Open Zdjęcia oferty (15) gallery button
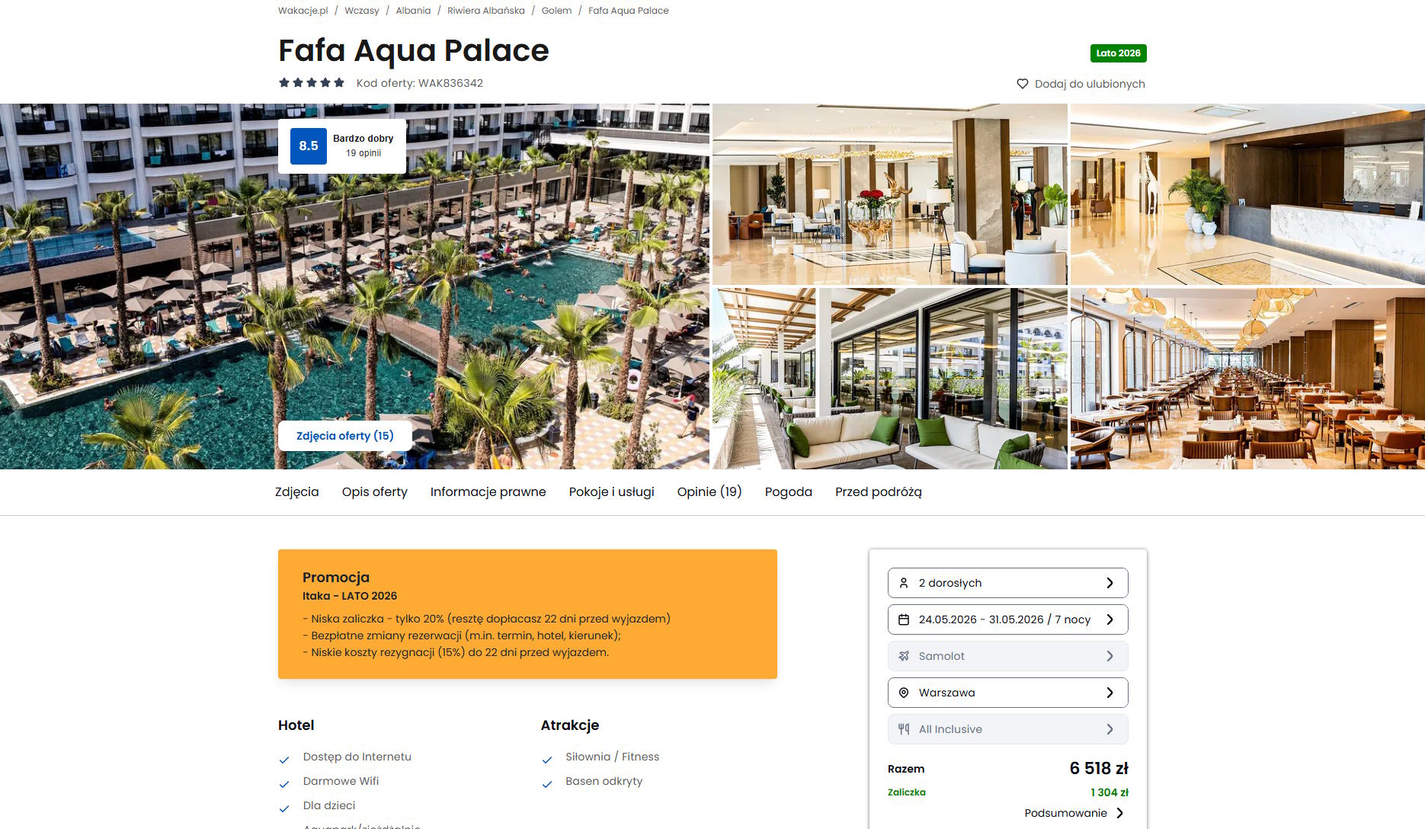 pos(345,436)
